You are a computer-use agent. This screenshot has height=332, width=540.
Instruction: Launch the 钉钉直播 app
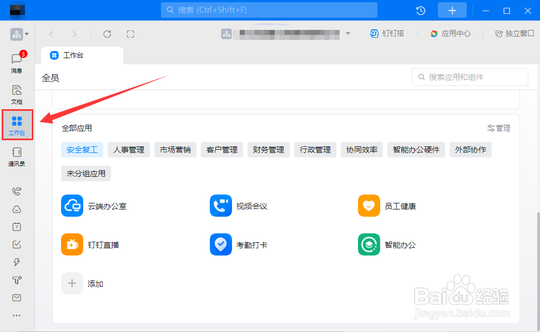click(x=90, y=244)
